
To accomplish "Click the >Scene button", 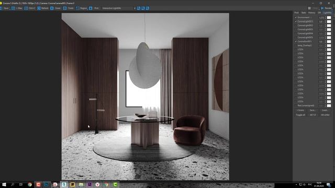I will (x=300, y=110).
